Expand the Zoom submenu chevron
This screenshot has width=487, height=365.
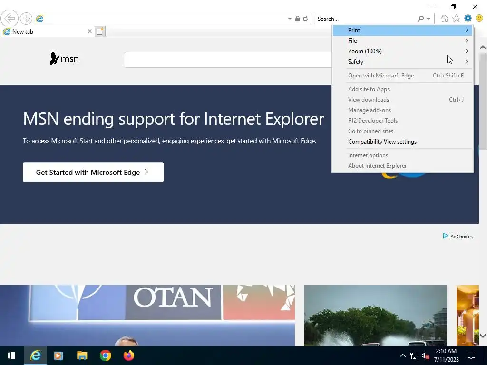point(467,51)
